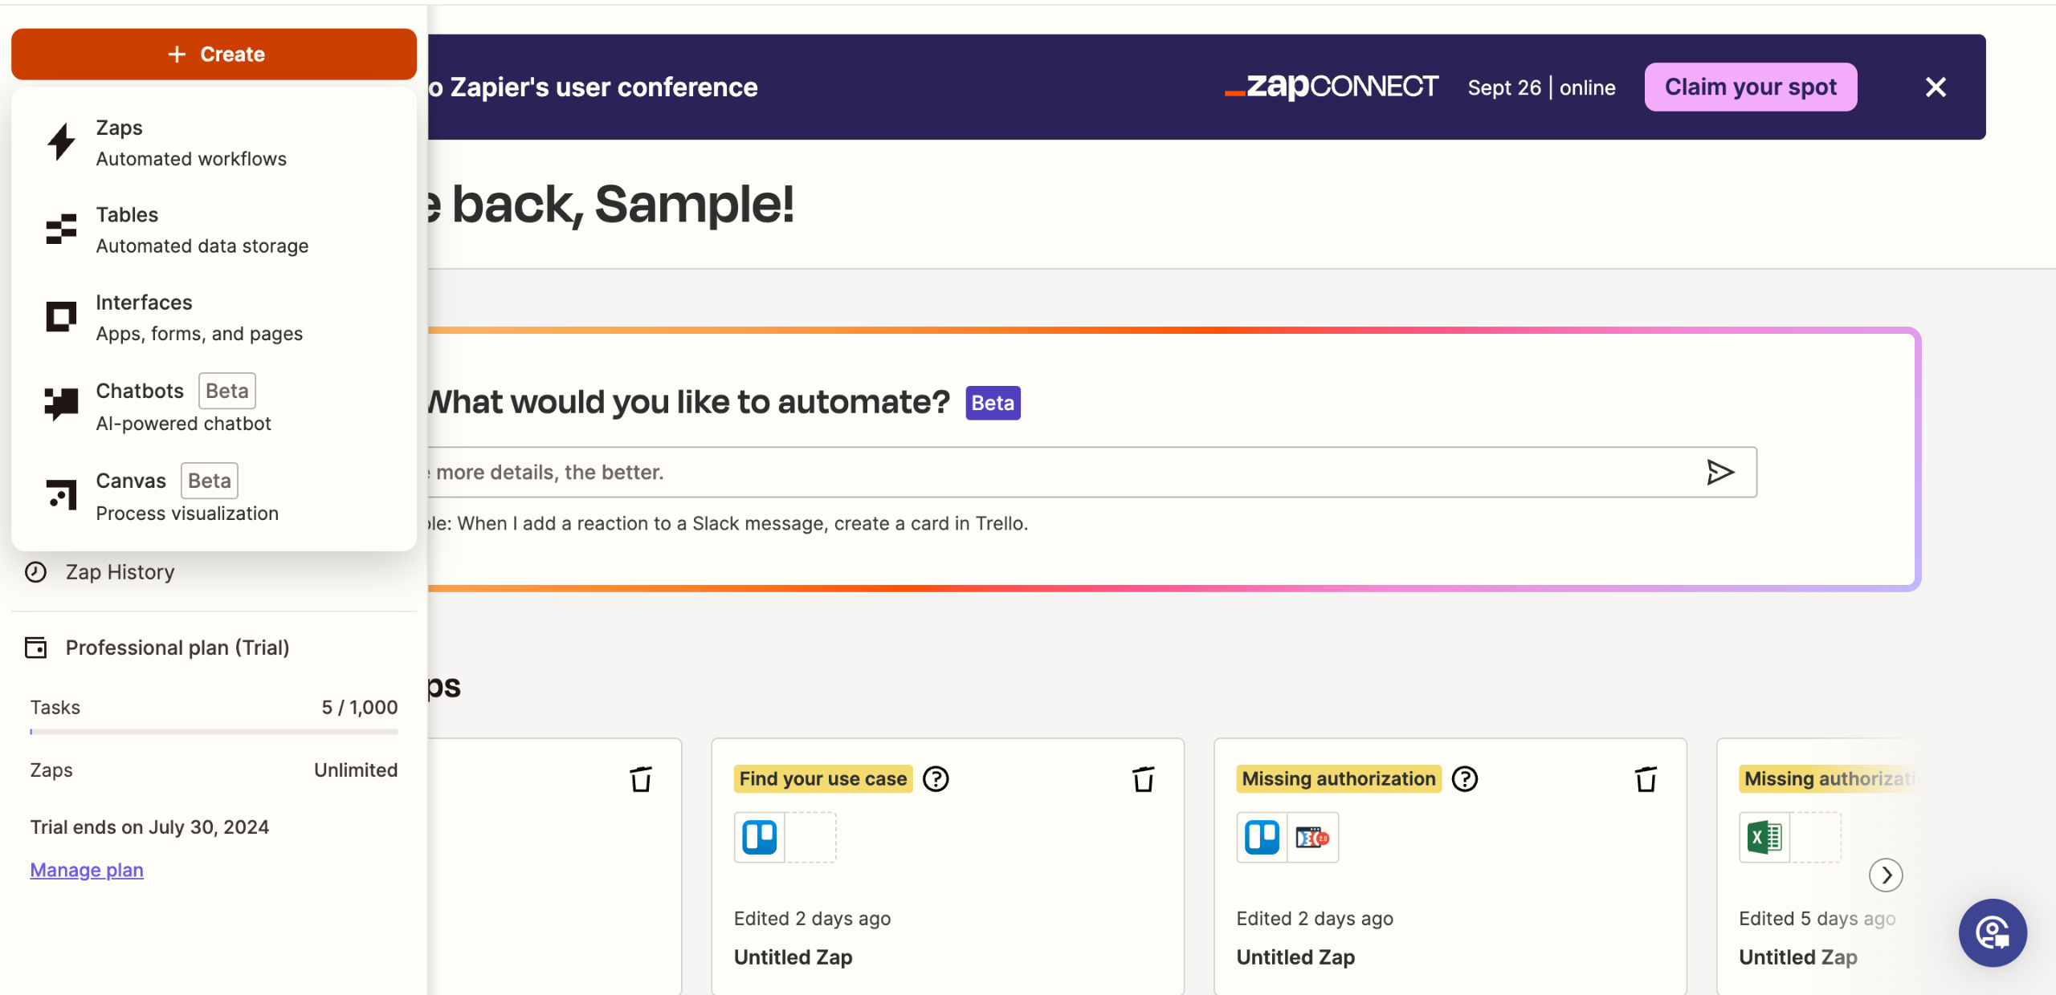The image size is (2056, 995).
Task: Select Zaps automated workflows option
Action: [x=191, y=143]
